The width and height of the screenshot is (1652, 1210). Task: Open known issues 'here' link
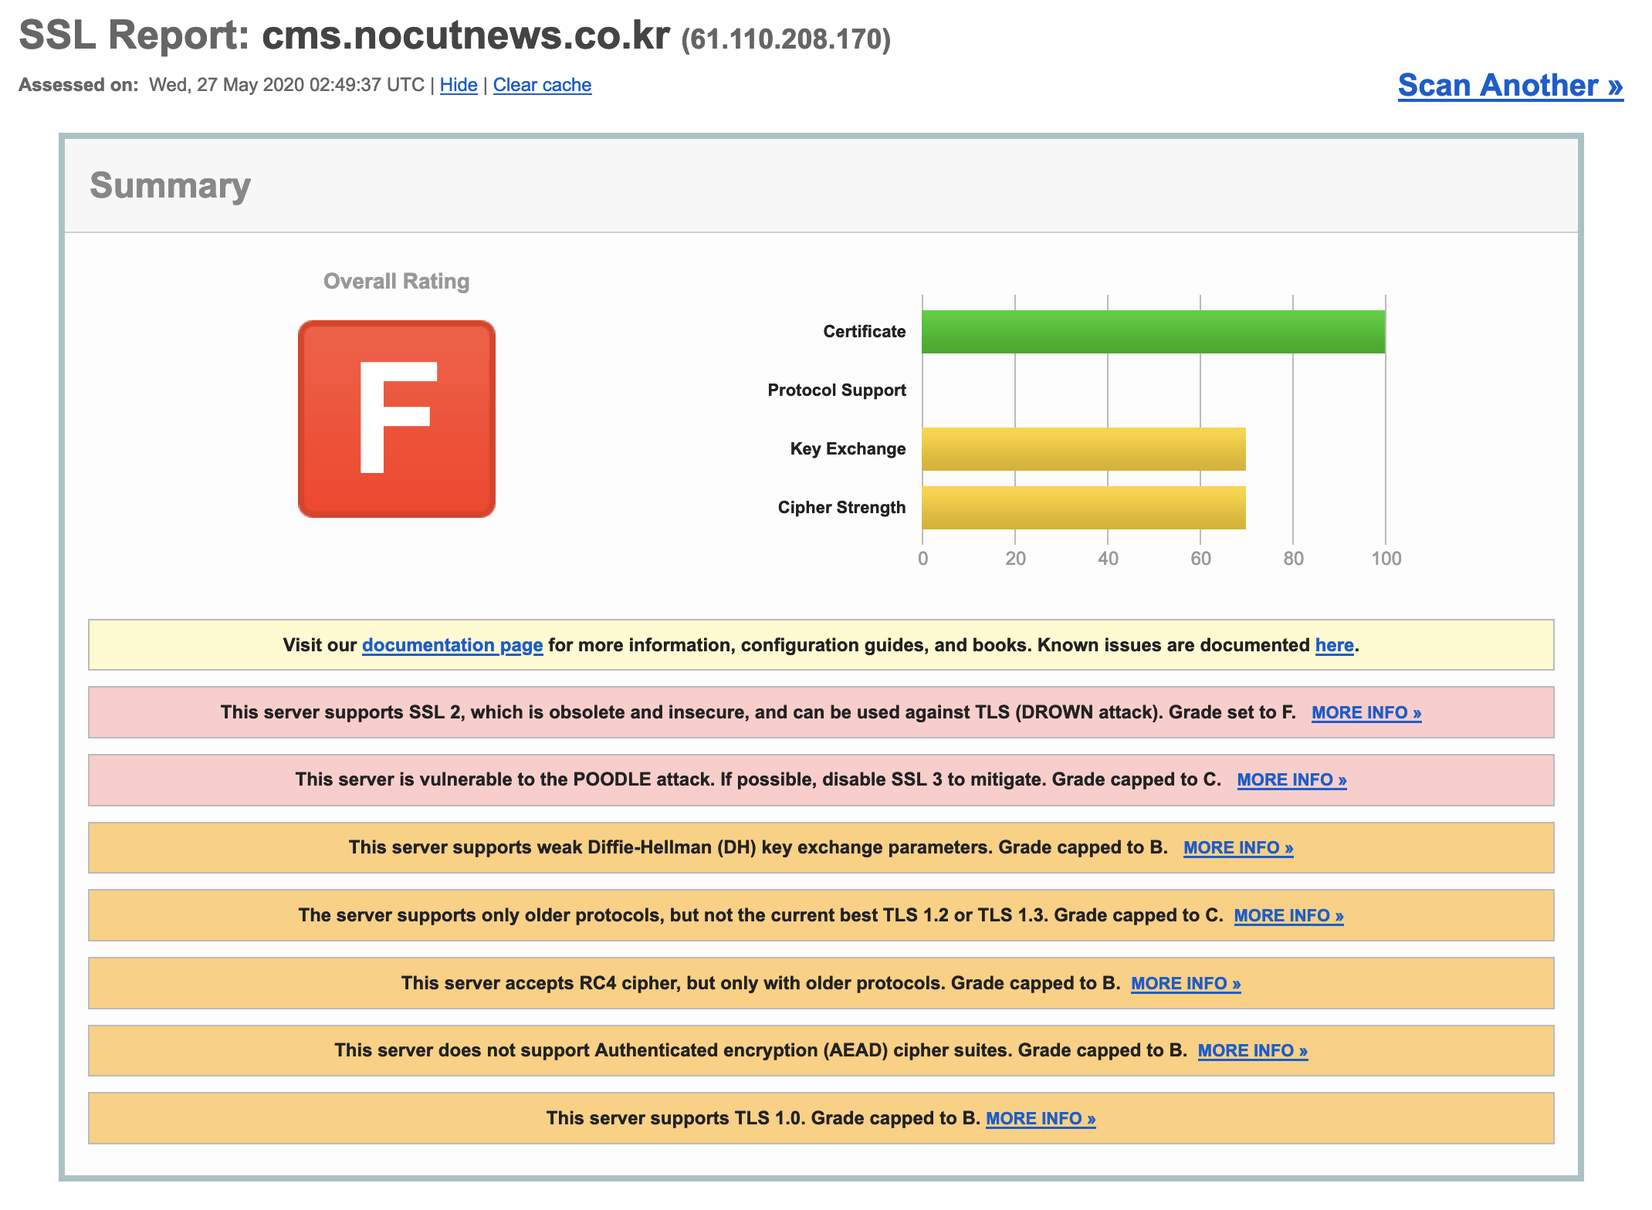[x=1334, y=645]
